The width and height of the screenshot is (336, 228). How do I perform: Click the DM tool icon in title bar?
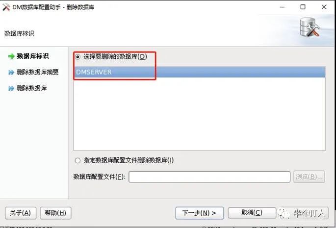[6, 7]
